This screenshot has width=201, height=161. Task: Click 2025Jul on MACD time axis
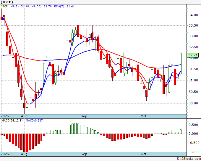(7, 154)
